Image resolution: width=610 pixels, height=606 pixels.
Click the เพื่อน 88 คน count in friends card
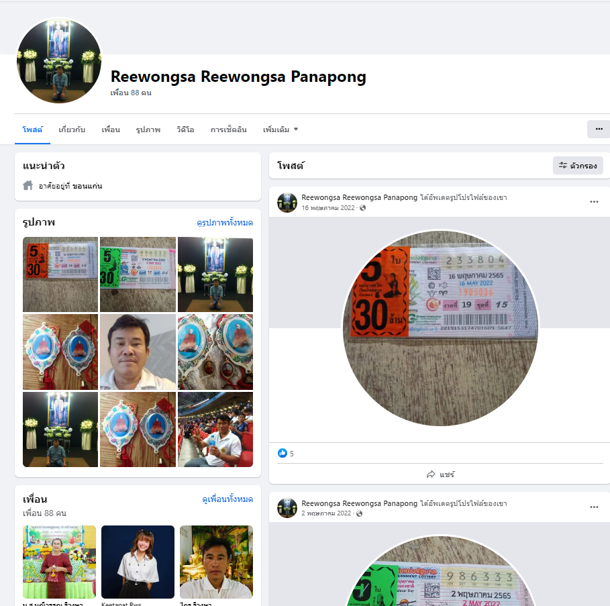[x=44, y=513]
